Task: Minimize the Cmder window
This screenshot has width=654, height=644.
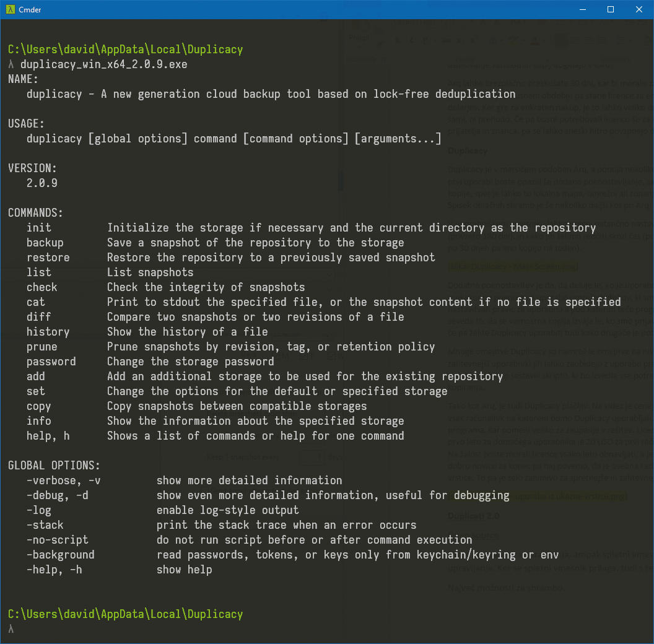Action: pyautogui.click(x=583, y=9)
